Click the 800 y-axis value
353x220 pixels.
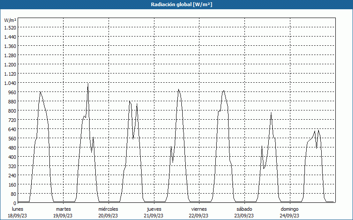click(12, 111)
